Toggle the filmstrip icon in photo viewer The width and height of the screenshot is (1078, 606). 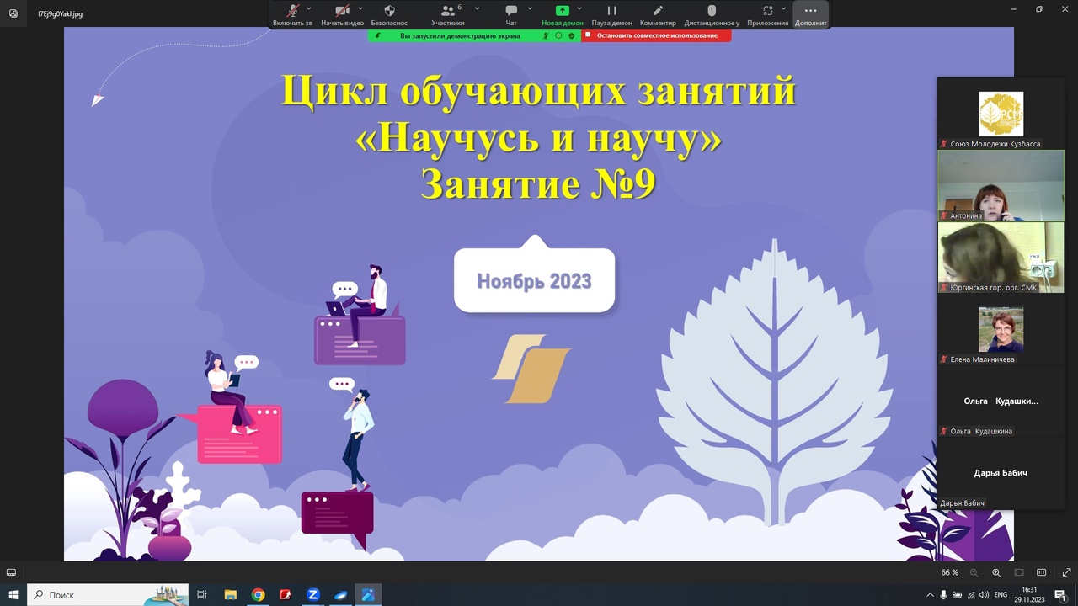click(12, 572)
